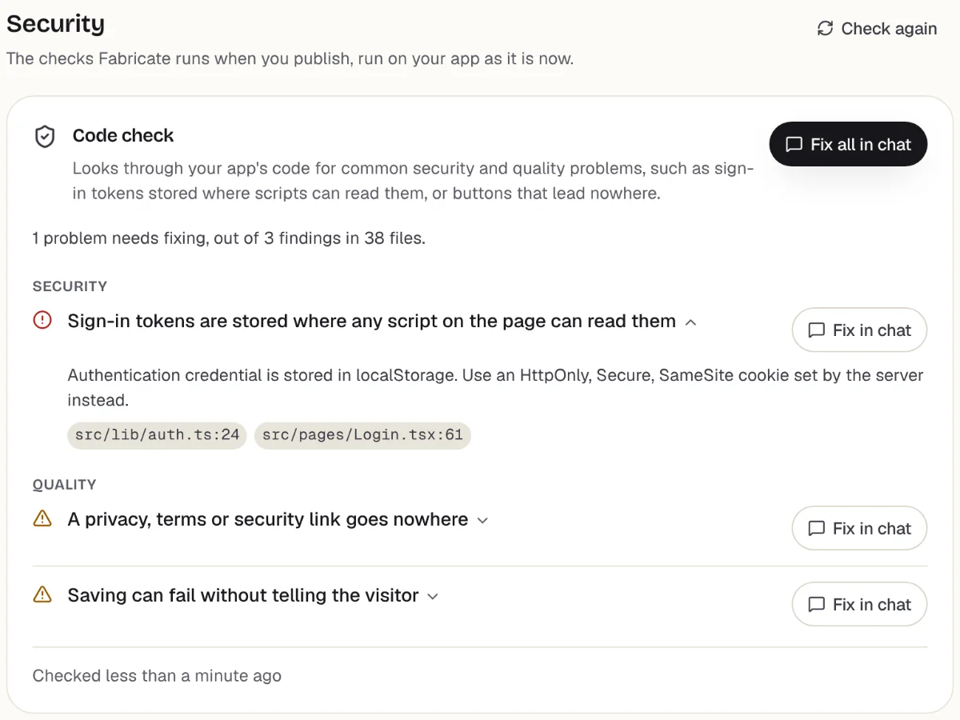Click Fix in chat label for Saving can fail
The height and width of the screenshot is (720, 960).
pyautogui.click(x=872, y=605)
